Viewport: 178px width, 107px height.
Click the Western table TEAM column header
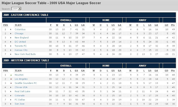(x=18, y=71)
